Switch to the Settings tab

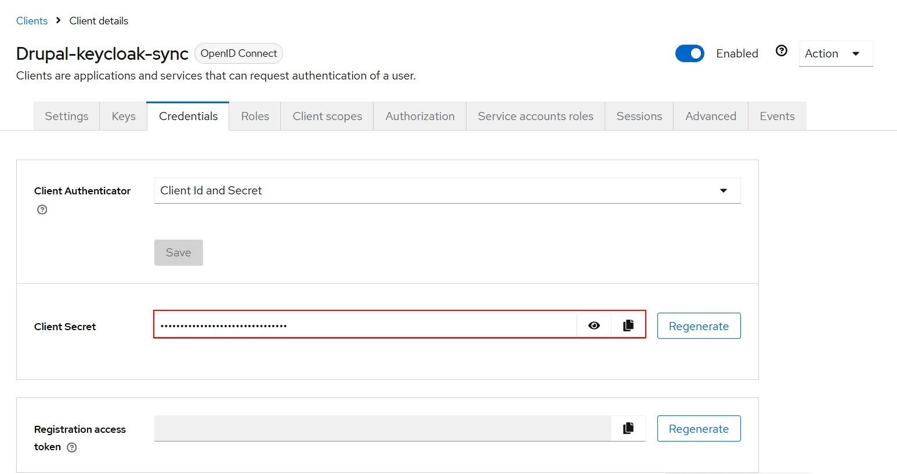(67, 116)
